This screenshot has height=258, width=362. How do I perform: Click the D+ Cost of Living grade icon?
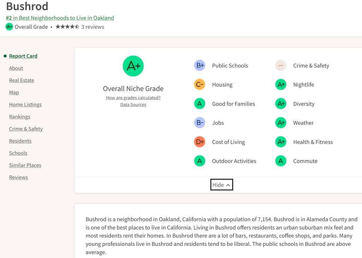point(200,142)
